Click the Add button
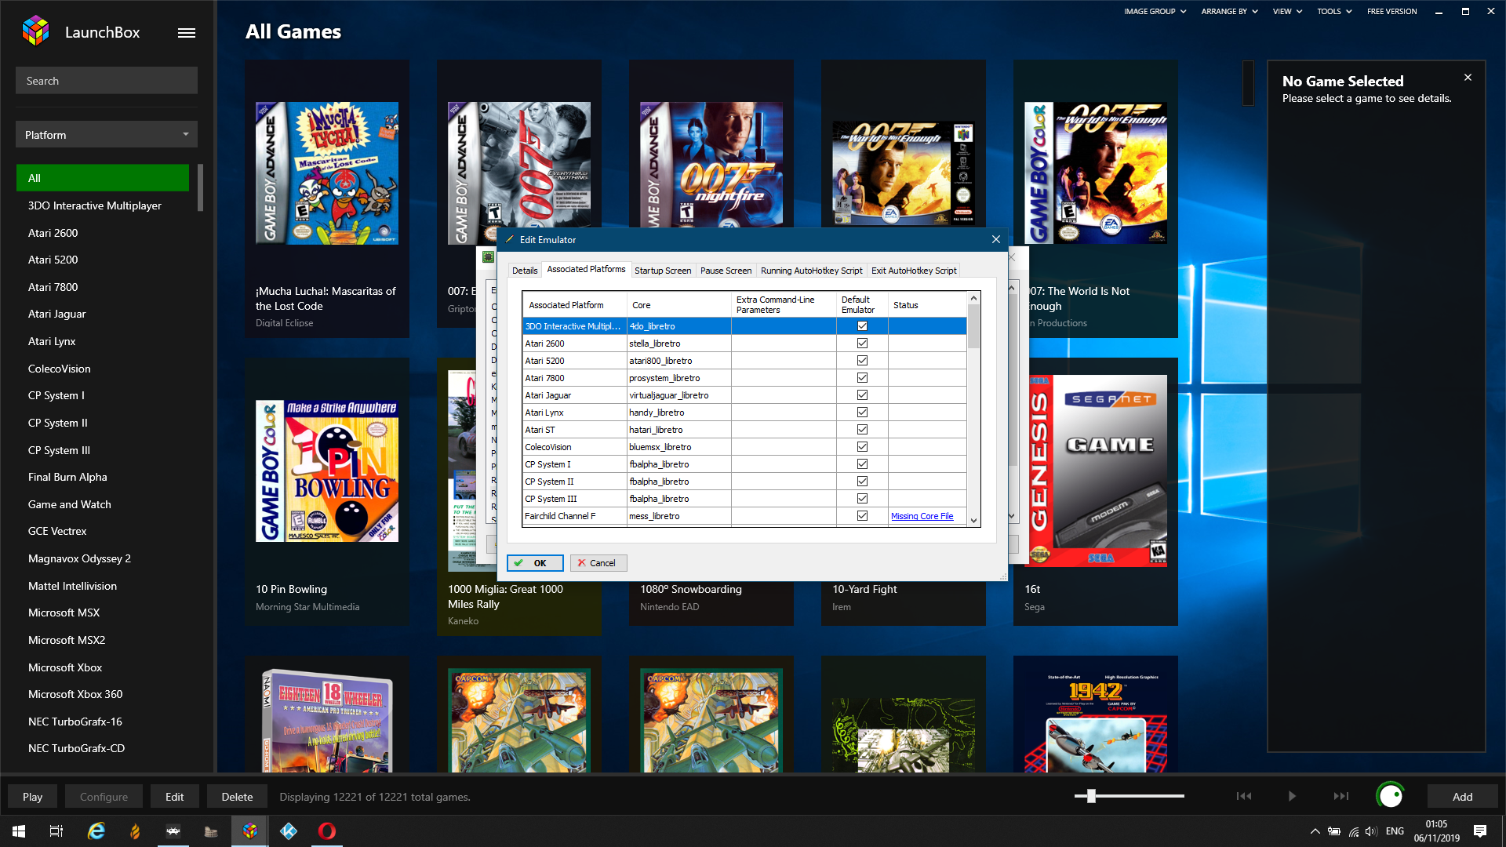 (1462, 797)
